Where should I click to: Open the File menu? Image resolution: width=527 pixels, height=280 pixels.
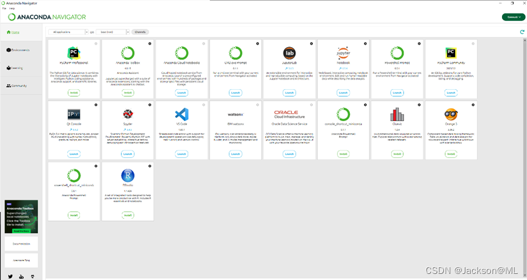click(x=4, y=9)
